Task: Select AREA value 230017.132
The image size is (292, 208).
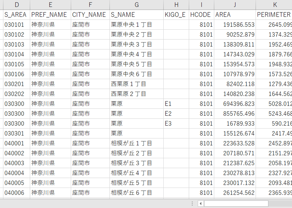Action: point(235,183)
